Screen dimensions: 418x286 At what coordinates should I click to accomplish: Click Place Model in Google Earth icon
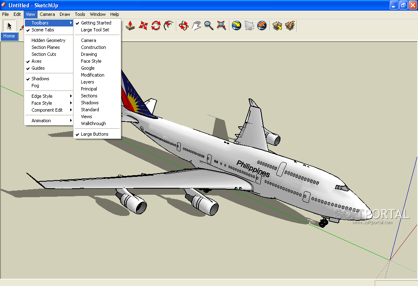click(x=262, y=26)
